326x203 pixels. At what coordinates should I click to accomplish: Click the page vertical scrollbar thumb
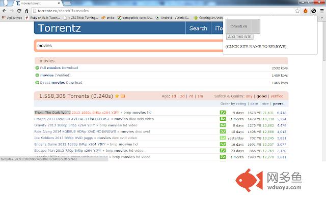324,42
